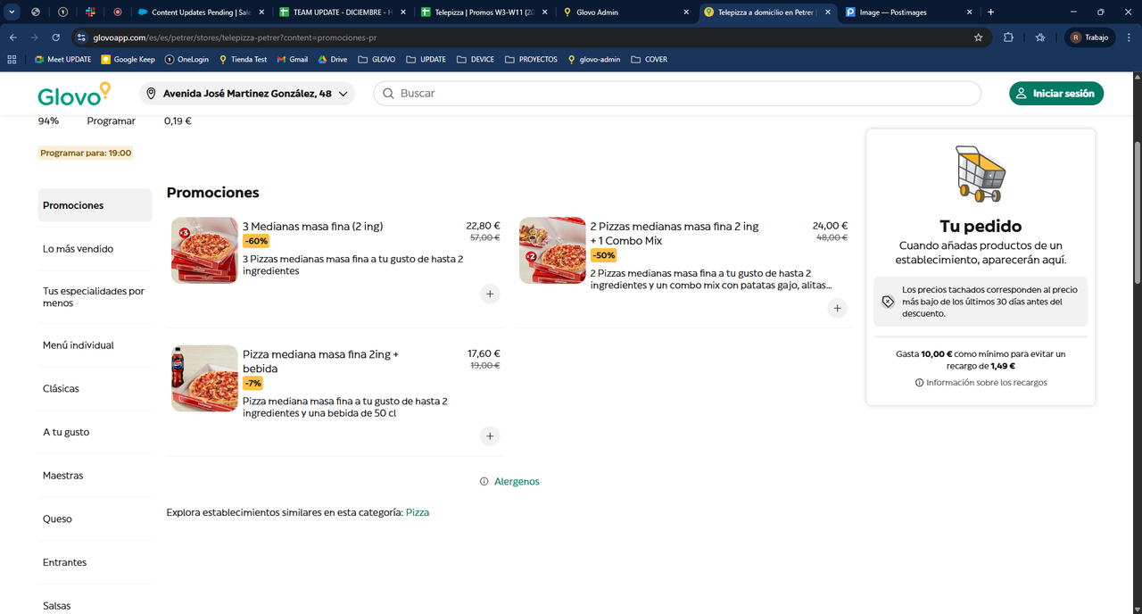This screenshot has width=1142, height=614.
Task: Open the Google Keep bookmark
Action: pyautogui.click(x=128, y=60)
